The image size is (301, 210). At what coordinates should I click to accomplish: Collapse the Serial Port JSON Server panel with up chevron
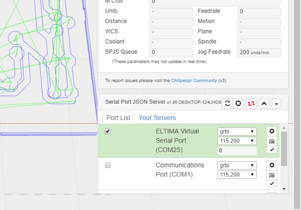tap(264, 104)
